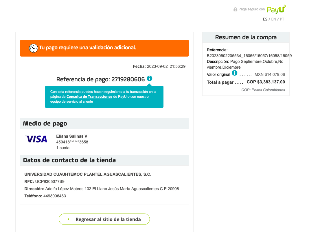309x232 pixels.
Task: Click the RFC UCP9305077S9 value
Action: click(x=50, y=182)
